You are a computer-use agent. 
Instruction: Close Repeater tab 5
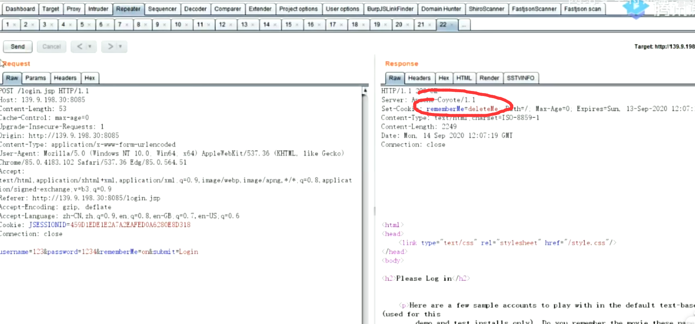pos(89,25)
